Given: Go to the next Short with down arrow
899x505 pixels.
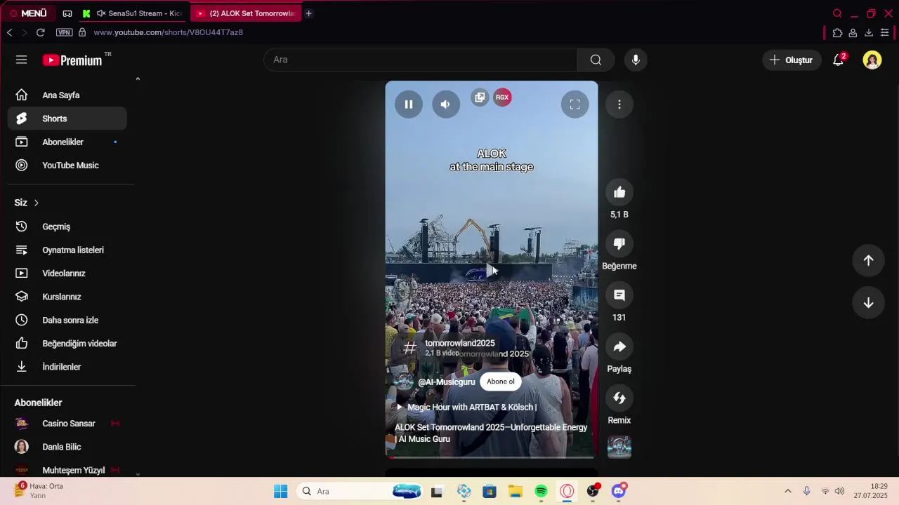Looking at the screenshot, I should coord(868,303).
